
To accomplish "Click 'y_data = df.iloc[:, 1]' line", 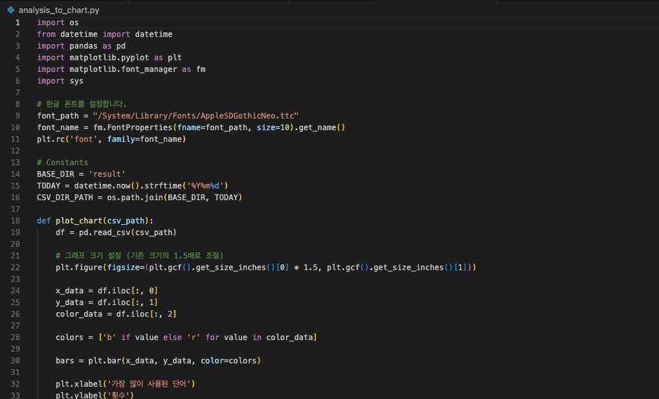I will (x=107, y=302).
